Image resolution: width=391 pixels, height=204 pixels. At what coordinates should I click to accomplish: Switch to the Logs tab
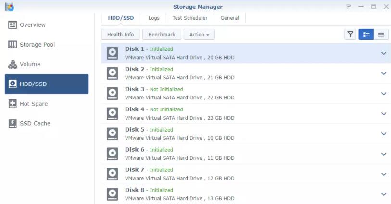coord(154,18)
